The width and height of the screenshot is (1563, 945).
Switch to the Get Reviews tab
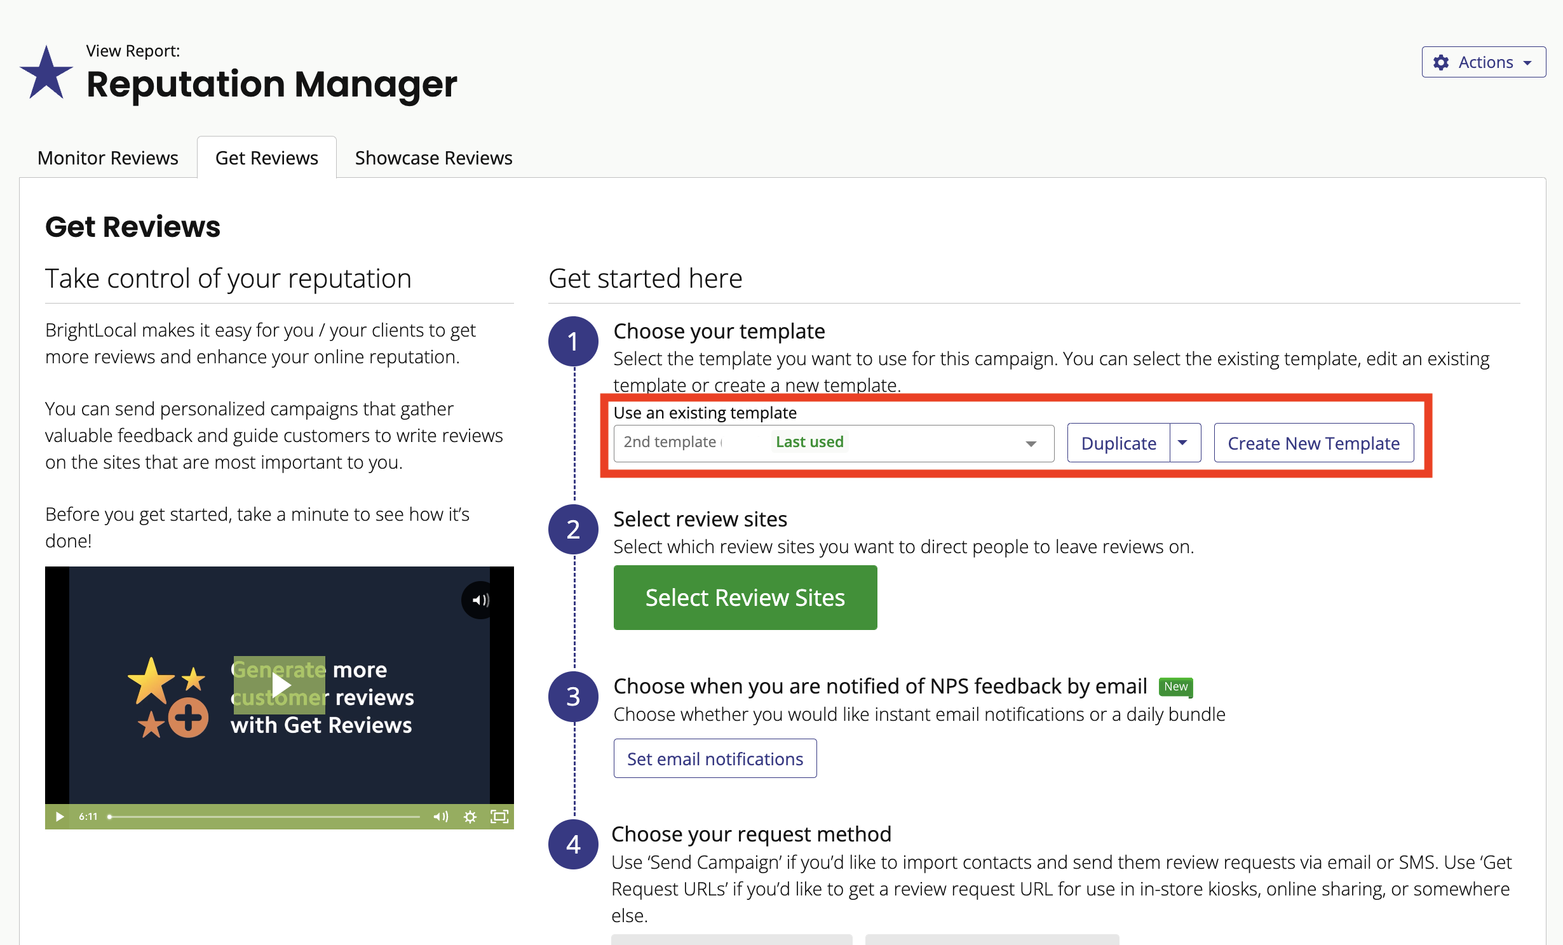click(267, 157)
